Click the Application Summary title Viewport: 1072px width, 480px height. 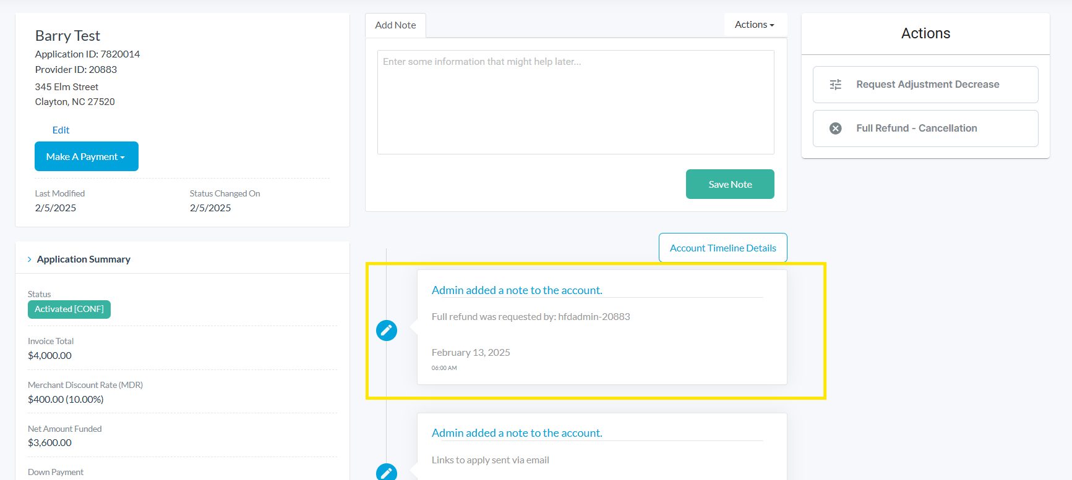coord(84,259)
